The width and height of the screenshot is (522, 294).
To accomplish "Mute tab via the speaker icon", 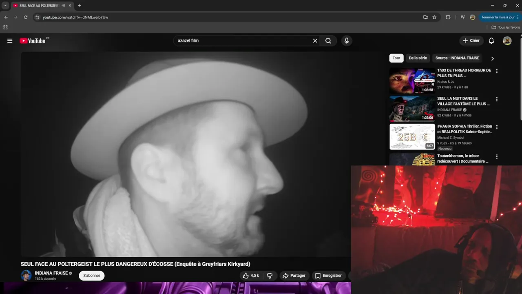I will [63, 6].
